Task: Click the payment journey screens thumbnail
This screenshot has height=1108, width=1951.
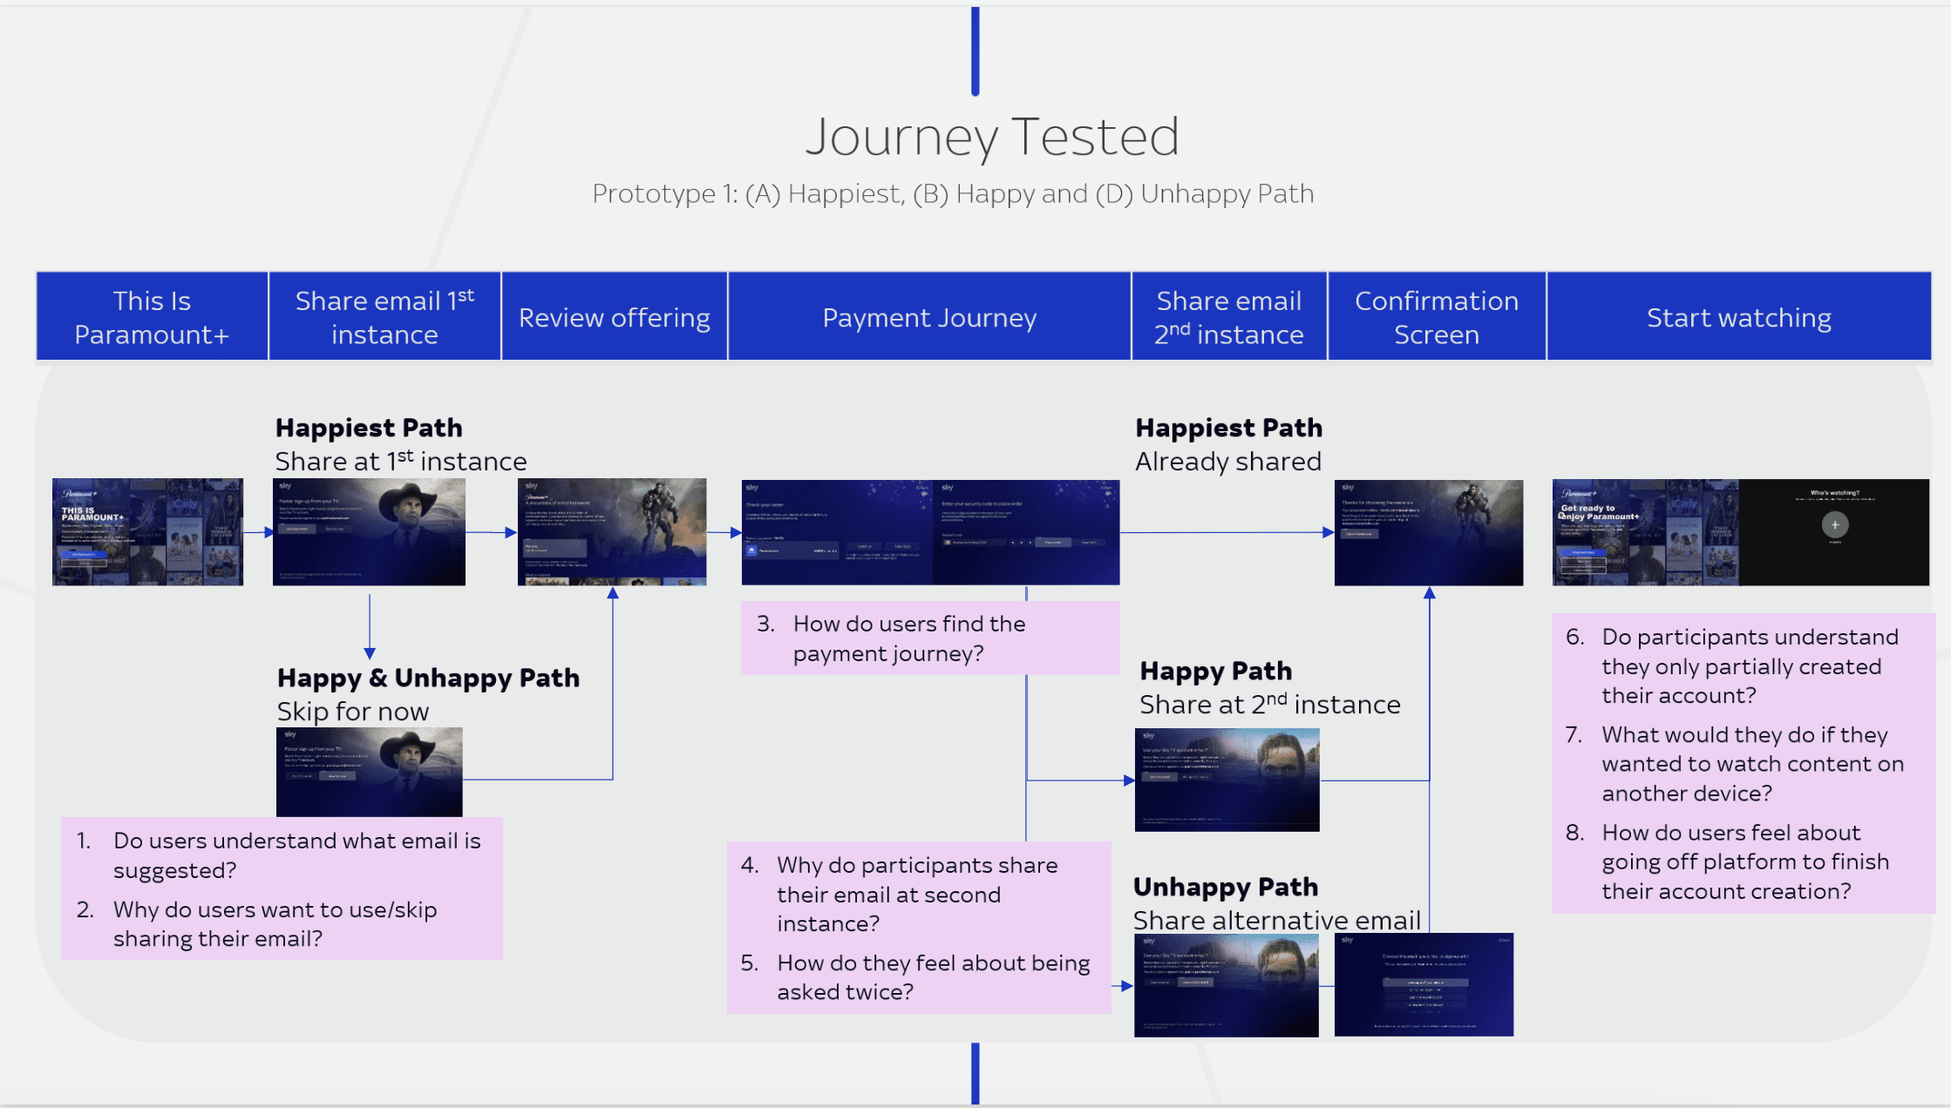Action: click(930, 531)
